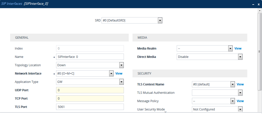Click the TLS Port field
The image size is (262, 114).
pyautogui.click(x=90, y=107)
